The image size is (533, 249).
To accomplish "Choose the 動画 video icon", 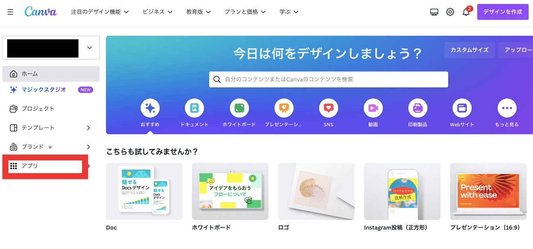I will point(373,108).
